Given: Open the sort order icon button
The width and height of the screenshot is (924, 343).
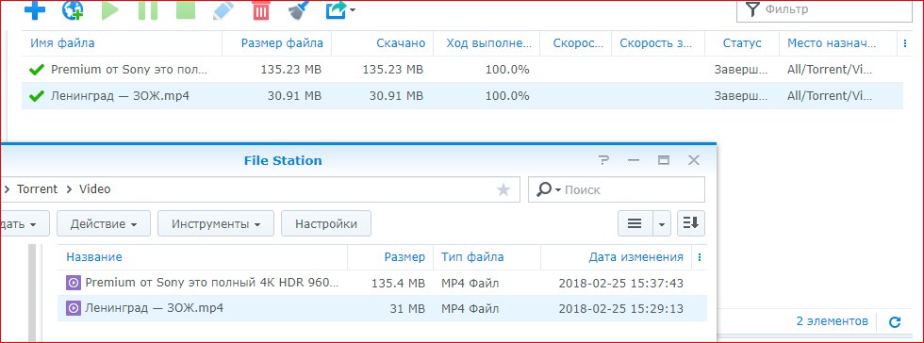Looking at the screenshot, I should pos(690,223).
